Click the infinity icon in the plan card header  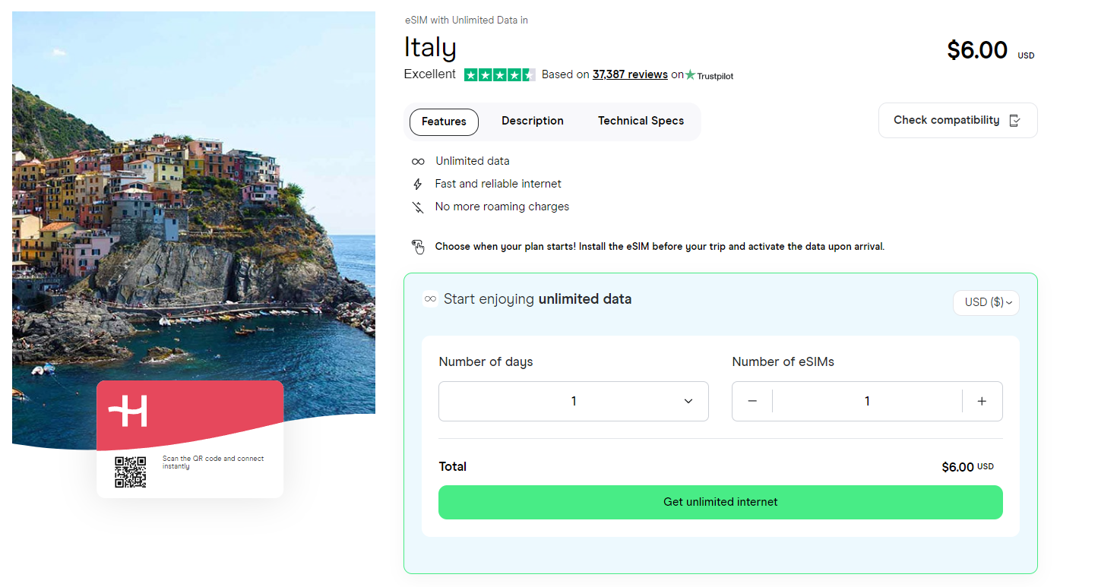431,299
